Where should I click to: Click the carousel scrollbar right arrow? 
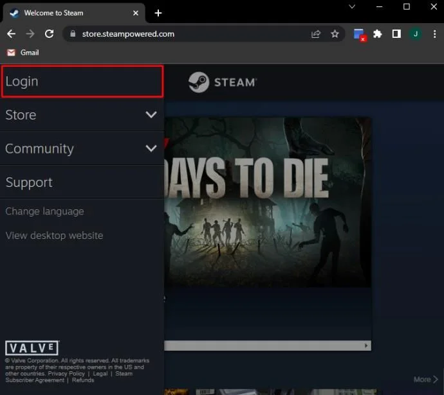coord(366,346)
